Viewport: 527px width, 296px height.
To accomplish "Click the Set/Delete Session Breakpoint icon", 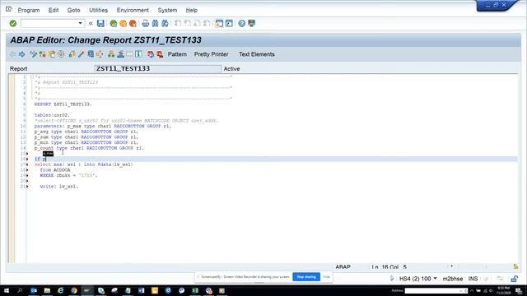I will coord(151,54).
